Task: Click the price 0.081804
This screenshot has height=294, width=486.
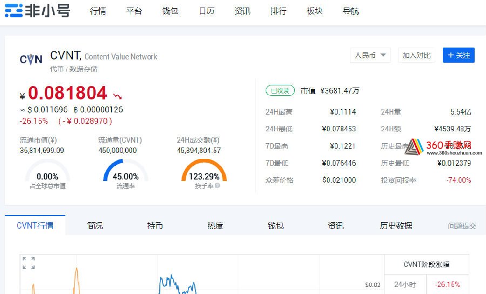Action: coord(67,93)
